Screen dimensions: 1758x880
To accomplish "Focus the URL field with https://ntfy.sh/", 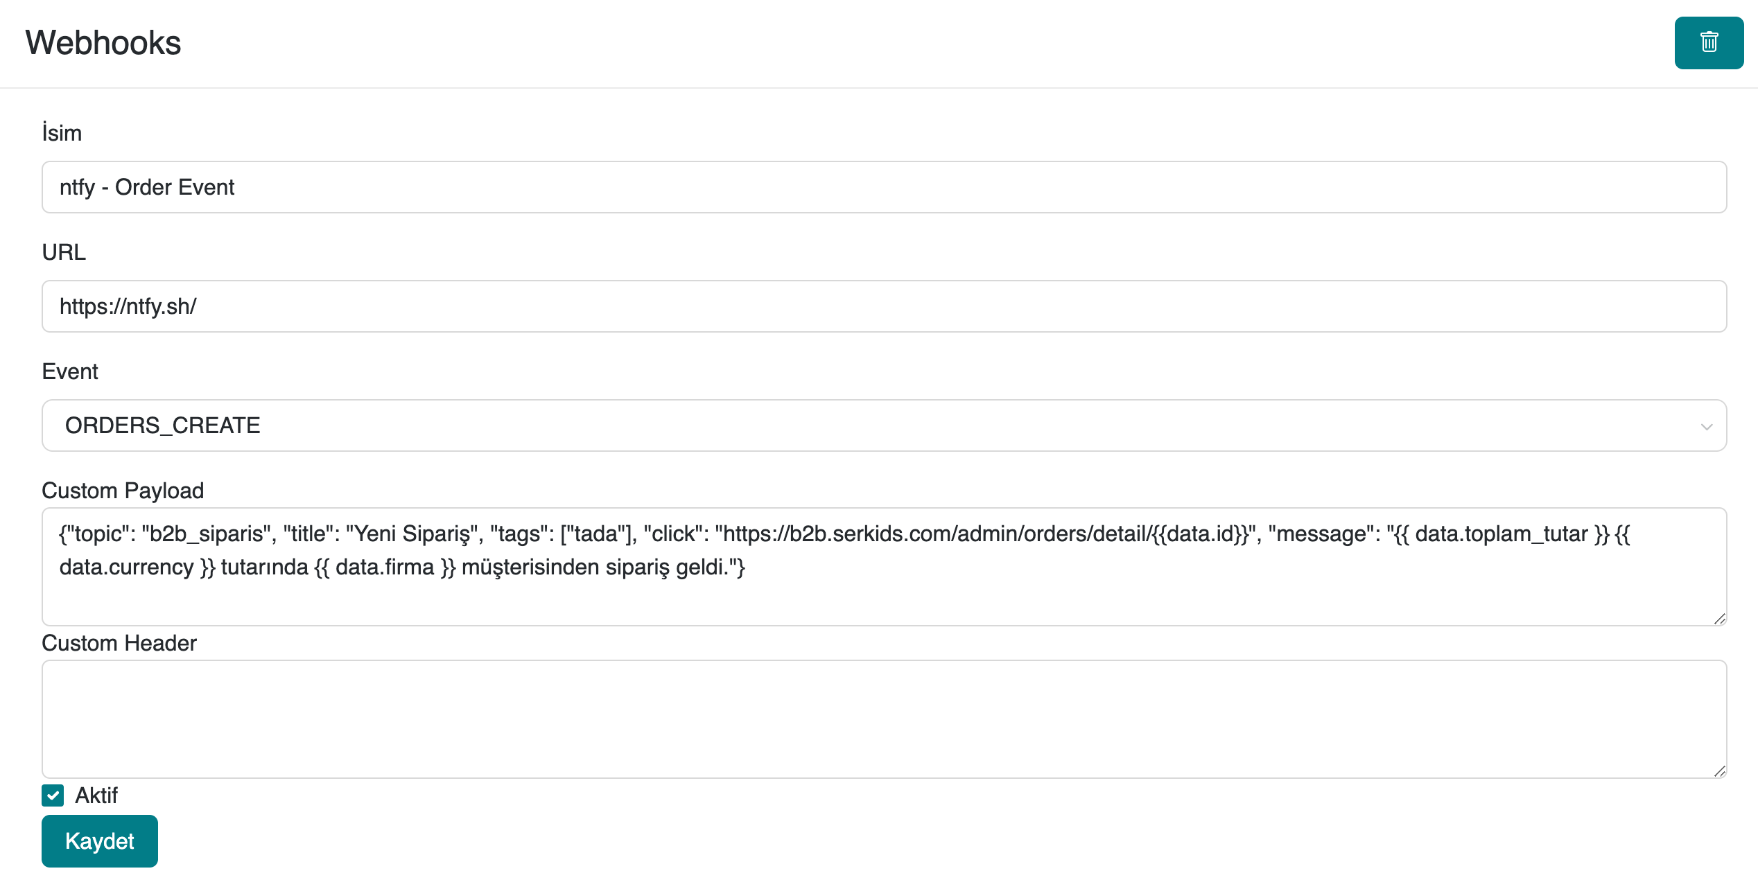I will point(884,306).
